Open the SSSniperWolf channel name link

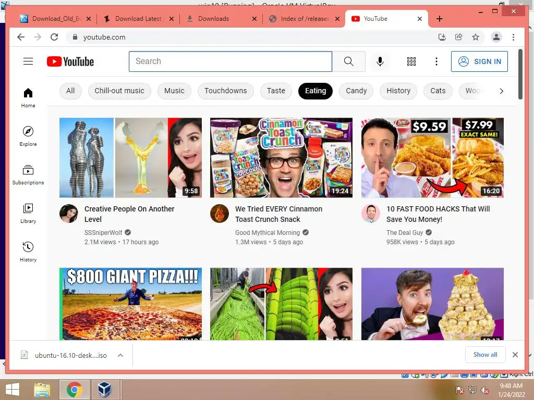point(103,233)
